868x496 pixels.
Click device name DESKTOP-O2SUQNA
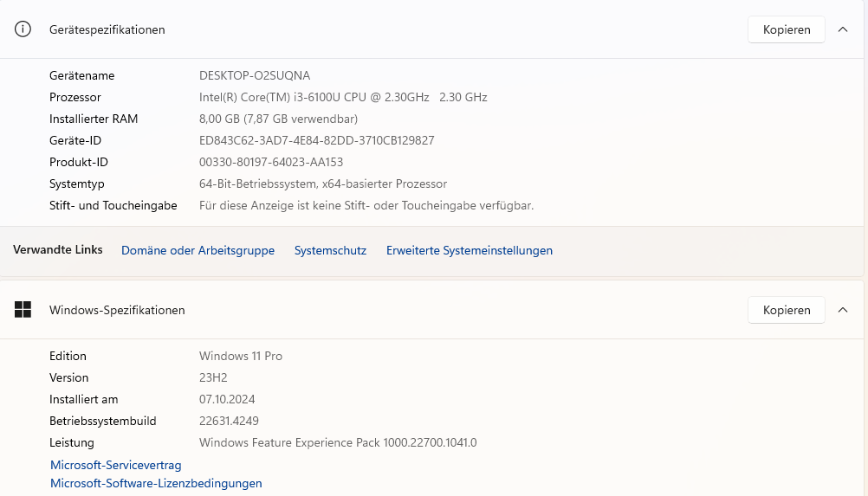click(x=255, y=76)
